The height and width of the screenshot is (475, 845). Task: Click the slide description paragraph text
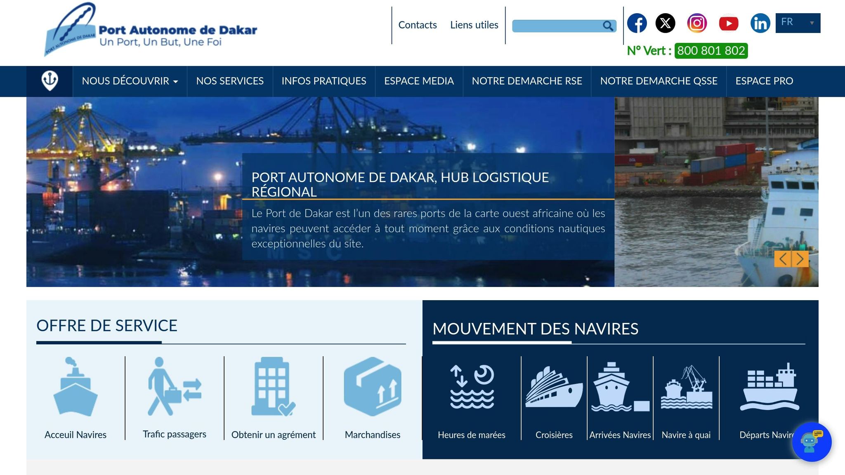pos(428,228)
